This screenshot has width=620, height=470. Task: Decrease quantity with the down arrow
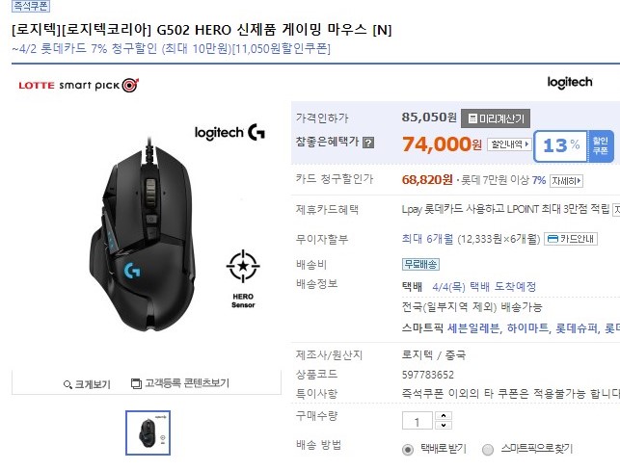pos(444,425)
